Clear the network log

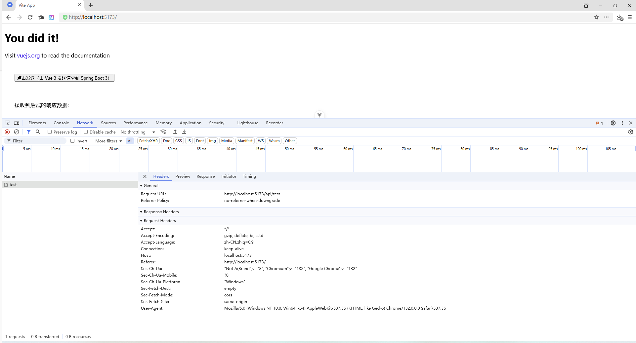tap(17, 132)
